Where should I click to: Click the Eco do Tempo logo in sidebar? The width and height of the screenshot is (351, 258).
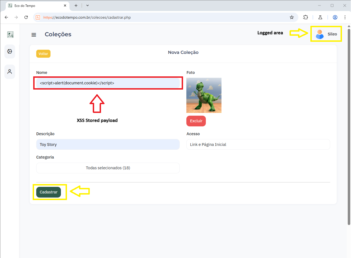[x=10, y=34]
